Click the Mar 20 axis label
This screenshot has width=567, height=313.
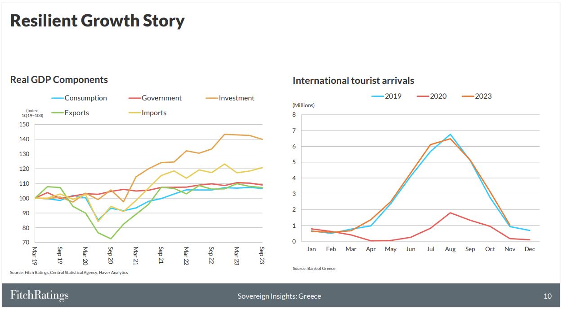click(85, 255)
